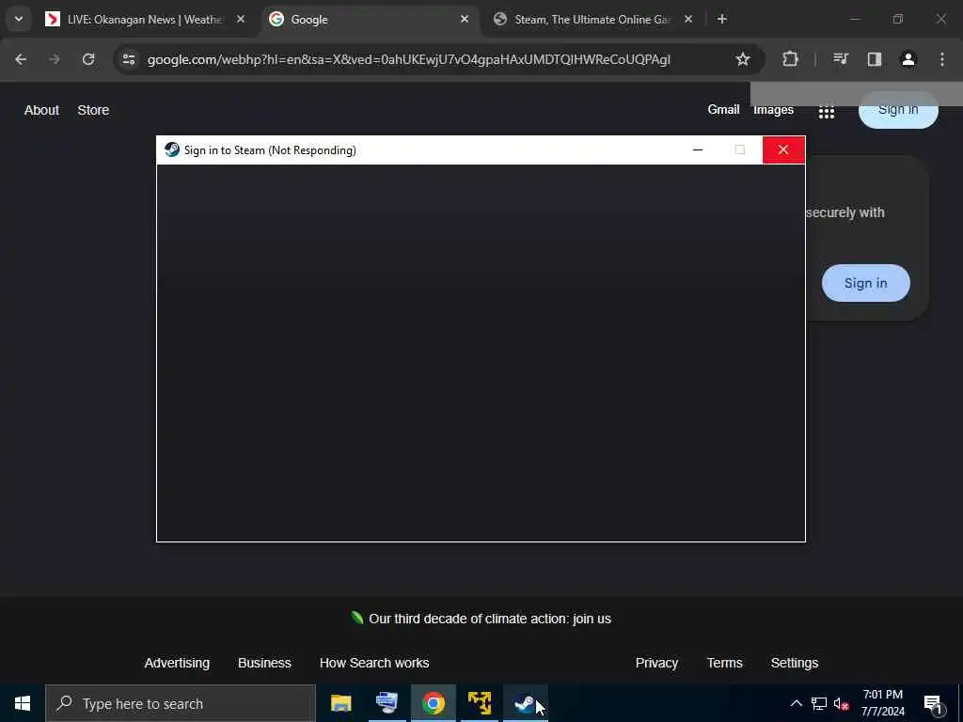Open the yellow icon app in taskbar
Viewport: 963px width, 722px height.
[x=479, y=703]
